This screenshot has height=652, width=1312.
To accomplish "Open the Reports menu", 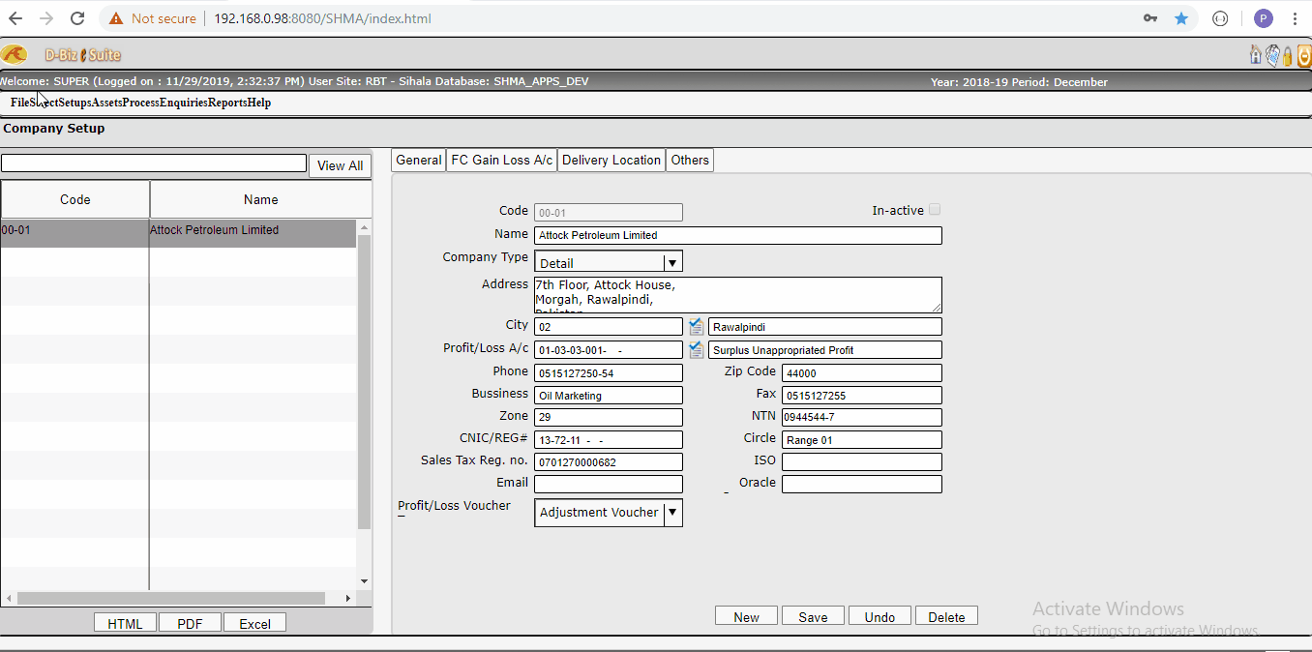I will point(227,103).
